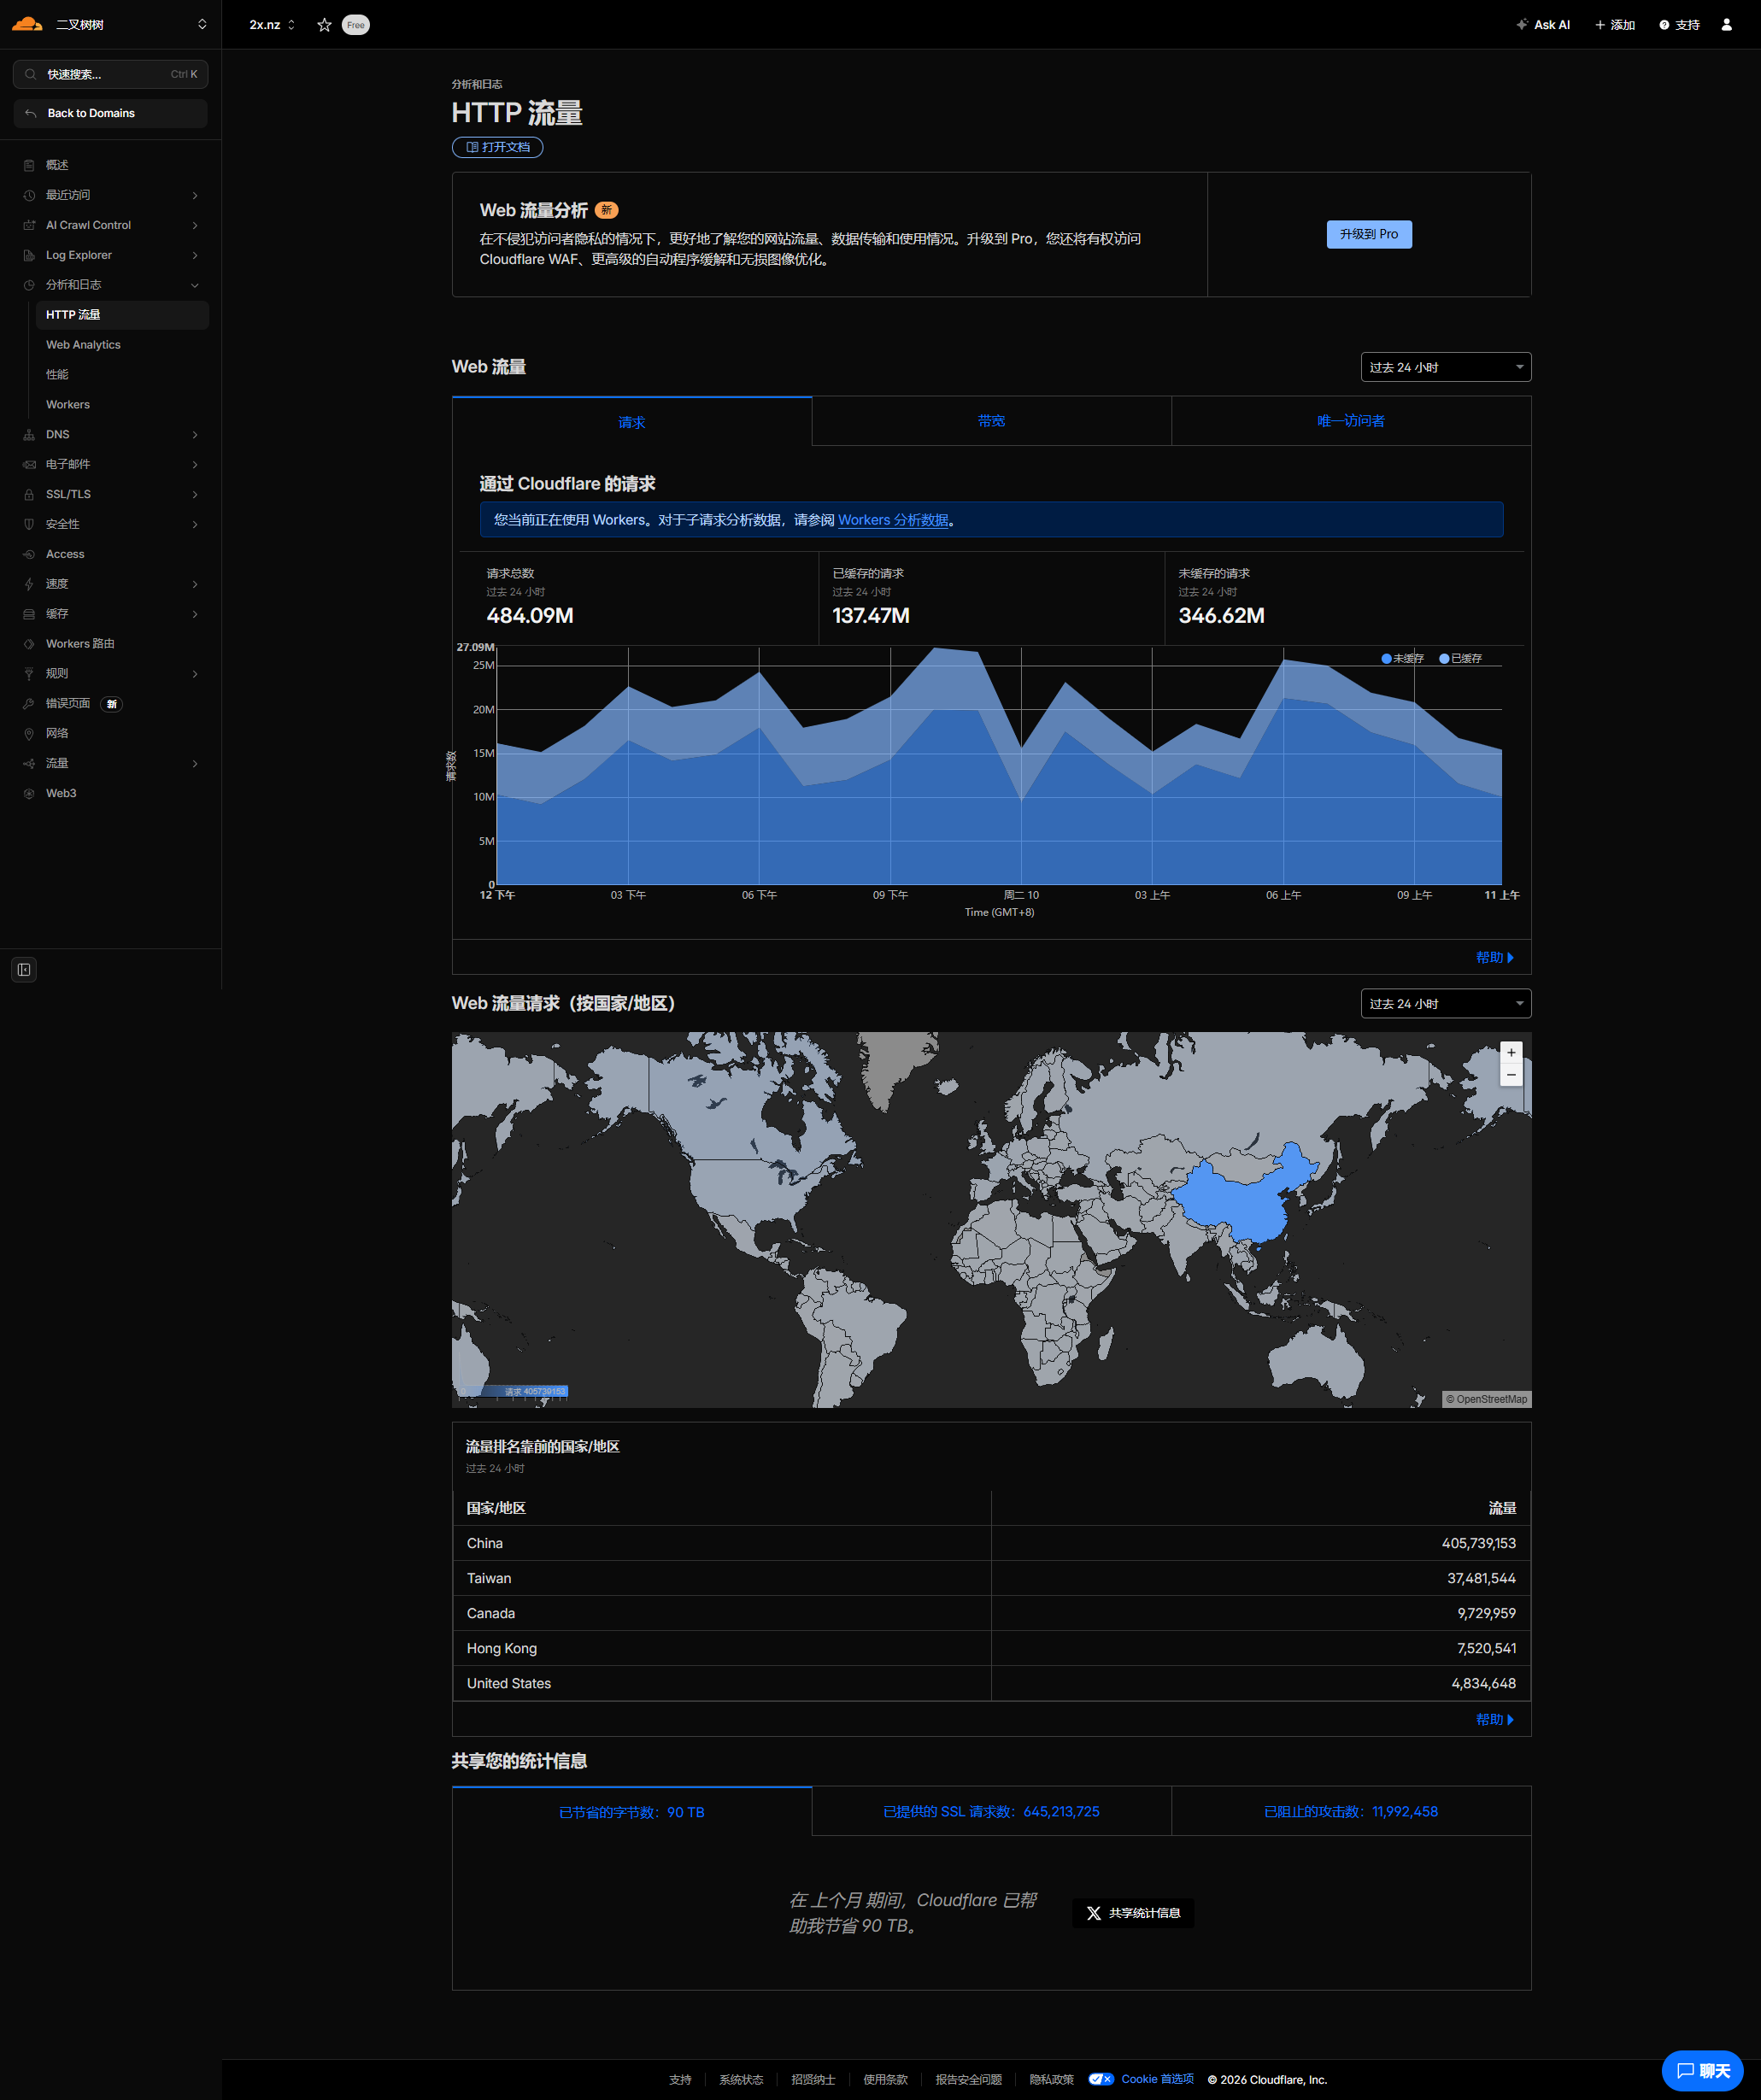
Task: Open the Web traffic time range dropdown
Action: (x=1445, y=367)
